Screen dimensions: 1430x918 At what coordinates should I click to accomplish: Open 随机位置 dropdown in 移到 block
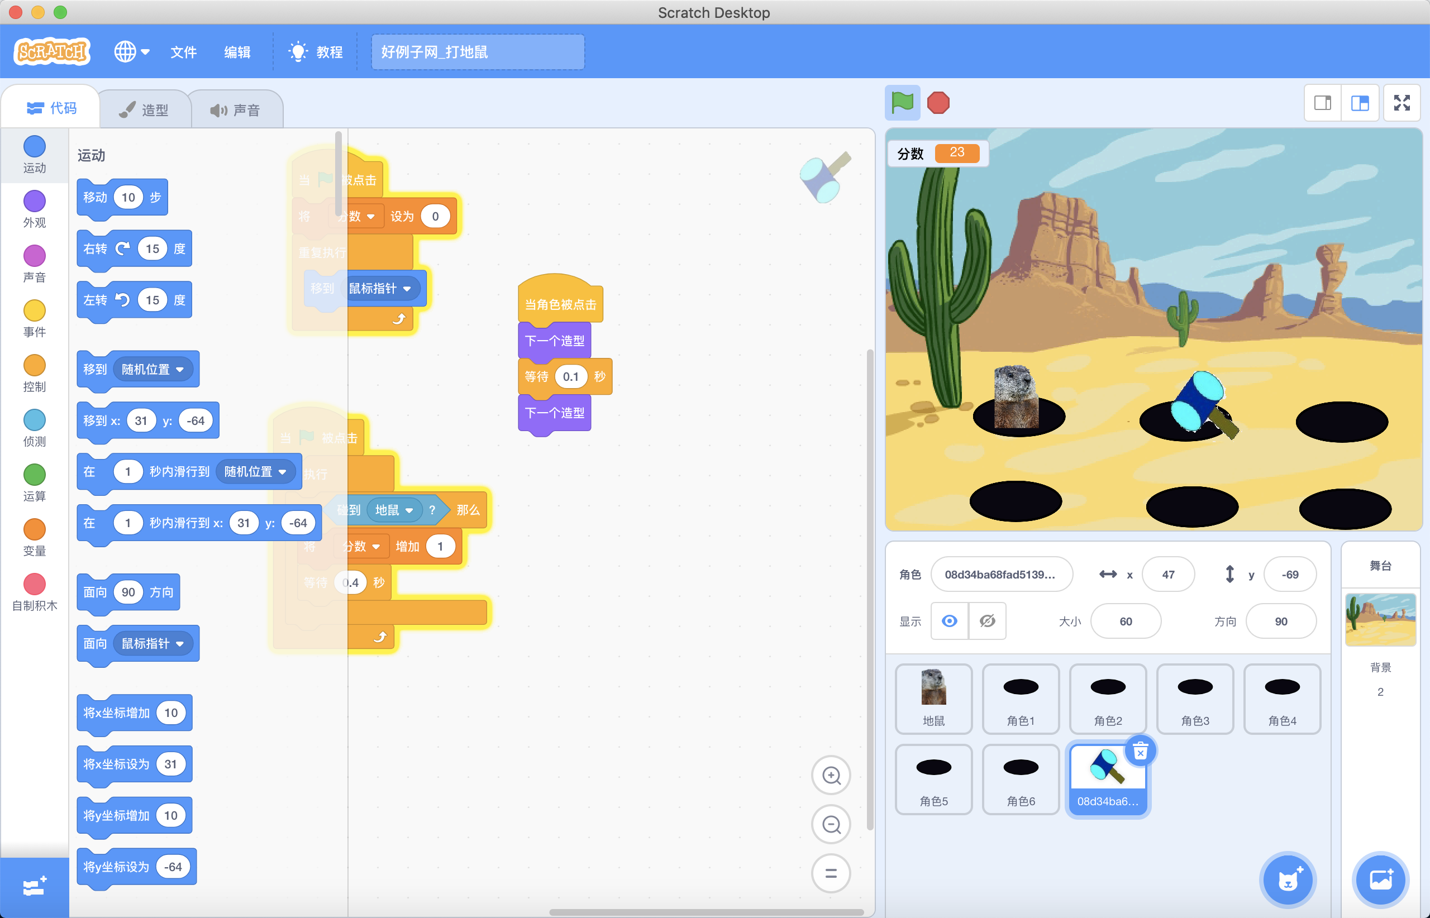point(152,370)
